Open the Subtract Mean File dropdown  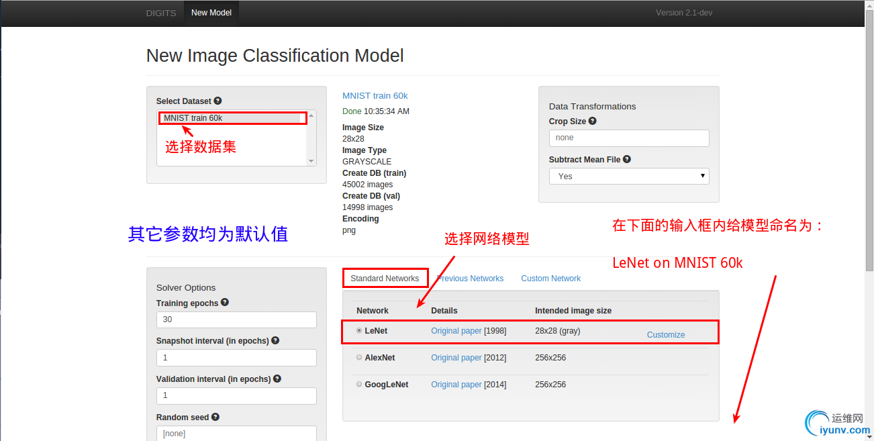coord(629,176)
